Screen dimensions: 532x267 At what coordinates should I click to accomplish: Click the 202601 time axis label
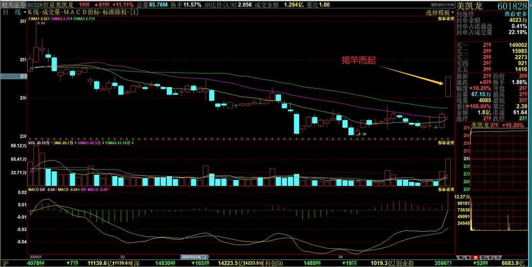click(35, 257)
